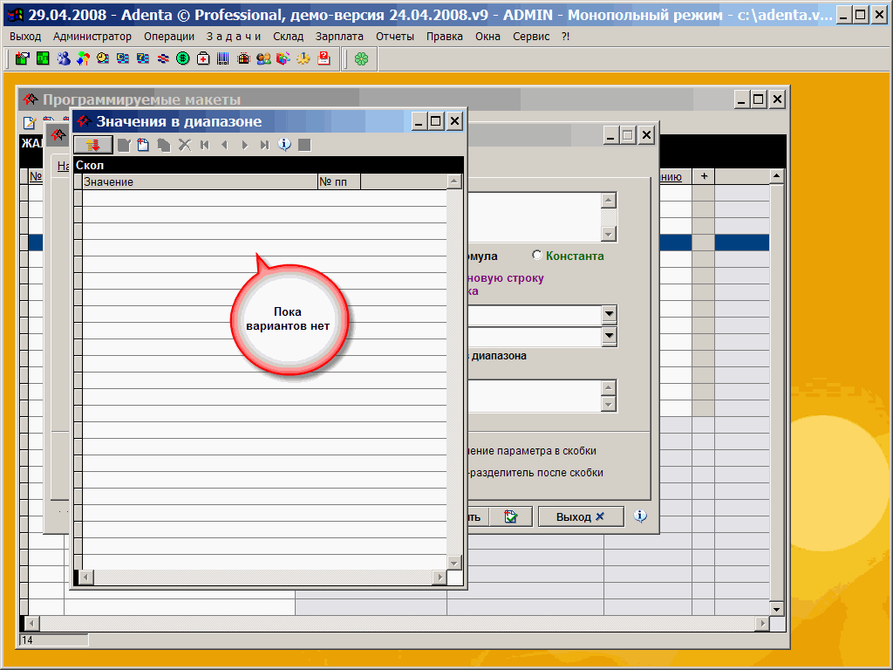Click the + column header in background table
The image size is (893, 670).
click(703, 176)
